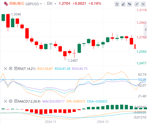Click the MACD(12,26,9) indicator label
147x125 pixels.
click(x=29, y=101)
